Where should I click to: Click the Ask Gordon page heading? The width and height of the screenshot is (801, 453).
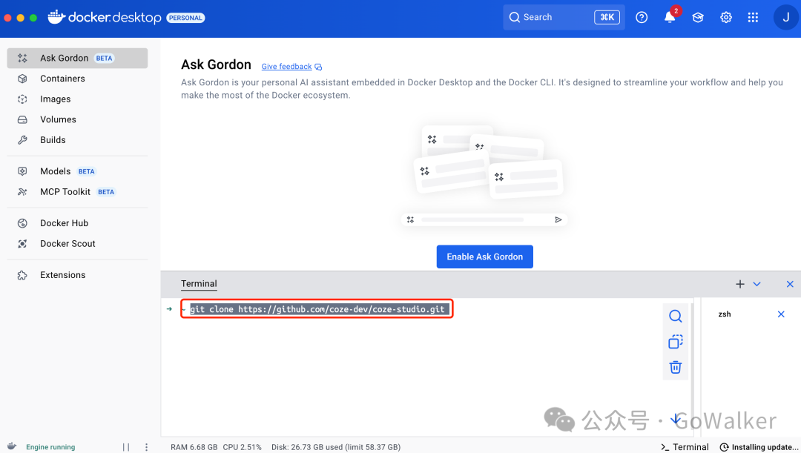[x=216, y=65]
